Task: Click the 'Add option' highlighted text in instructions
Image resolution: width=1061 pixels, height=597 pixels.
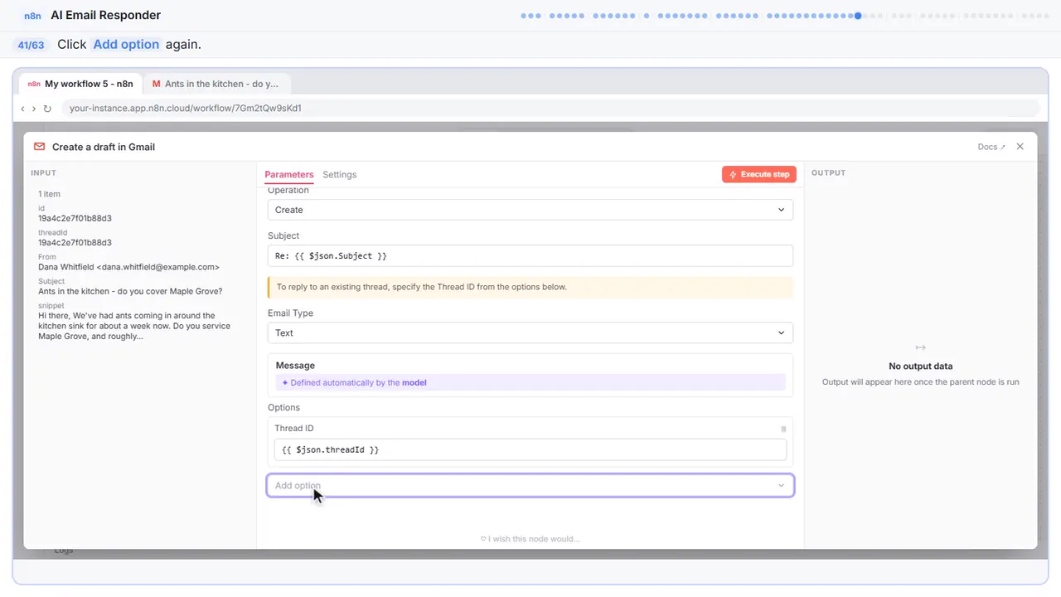Action: point(126,45)
